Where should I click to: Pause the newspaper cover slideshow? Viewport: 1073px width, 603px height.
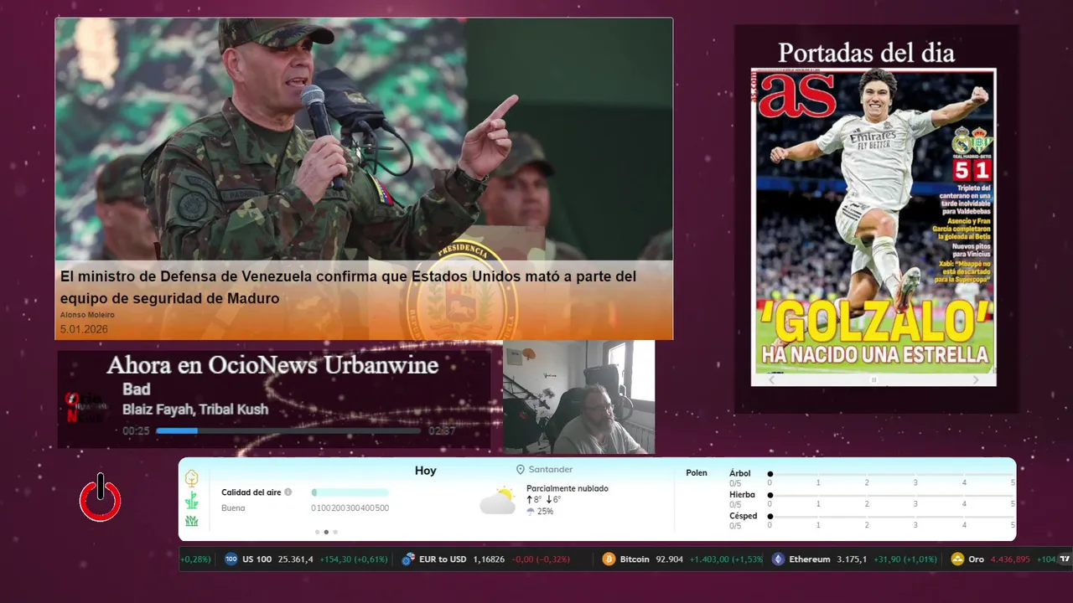pos(873,380)
